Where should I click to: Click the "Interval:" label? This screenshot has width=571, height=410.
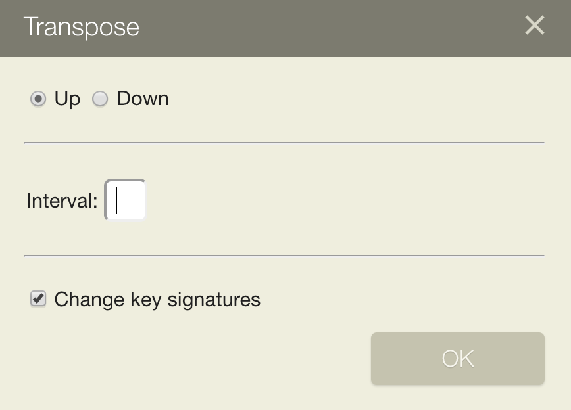pos(62,200)
